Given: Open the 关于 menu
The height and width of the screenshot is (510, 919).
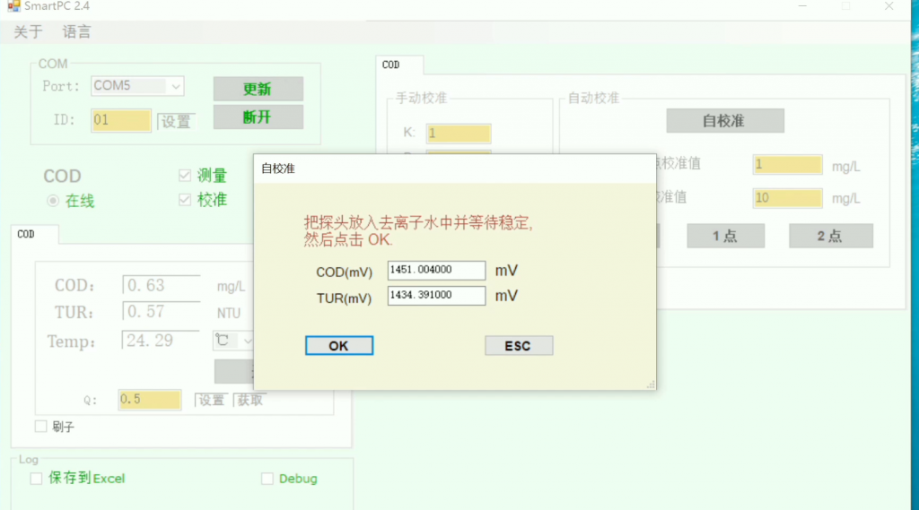Looking at the screenshot, I should (x=28, y=32).
